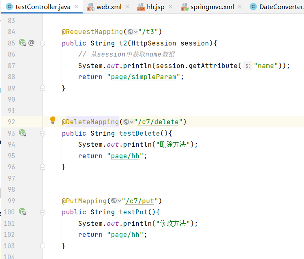Click the Java class icon on testController.java tab
The height and width of the screenshot is (259, 304).
(x=9, y=7)
